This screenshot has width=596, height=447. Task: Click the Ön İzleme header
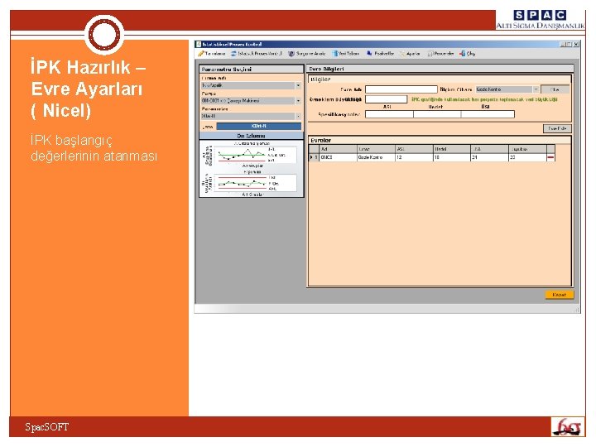tap(252, 136)
